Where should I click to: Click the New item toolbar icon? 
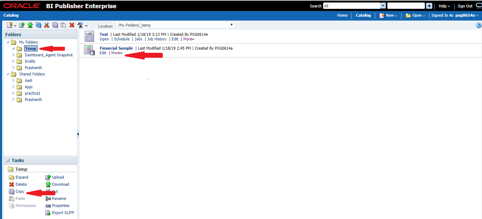pyautogui.click(x=10, y=25)
